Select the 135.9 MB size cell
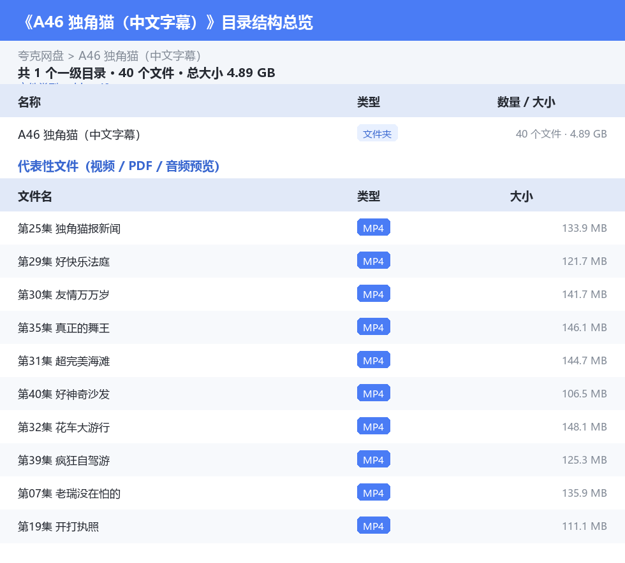The image size is (625, 563). [x=584, y=492]
